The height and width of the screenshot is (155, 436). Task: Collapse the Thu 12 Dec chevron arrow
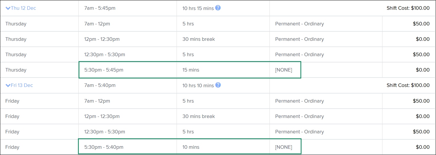pyautogui.click(x=8, y=8)
